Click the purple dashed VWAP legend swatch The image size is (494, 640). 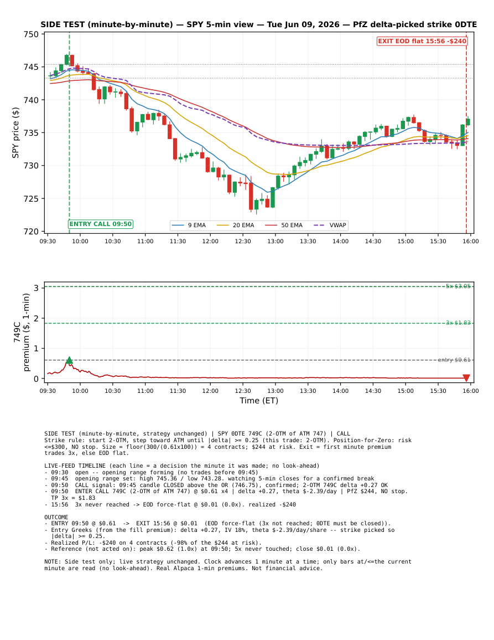click(320, 226)
